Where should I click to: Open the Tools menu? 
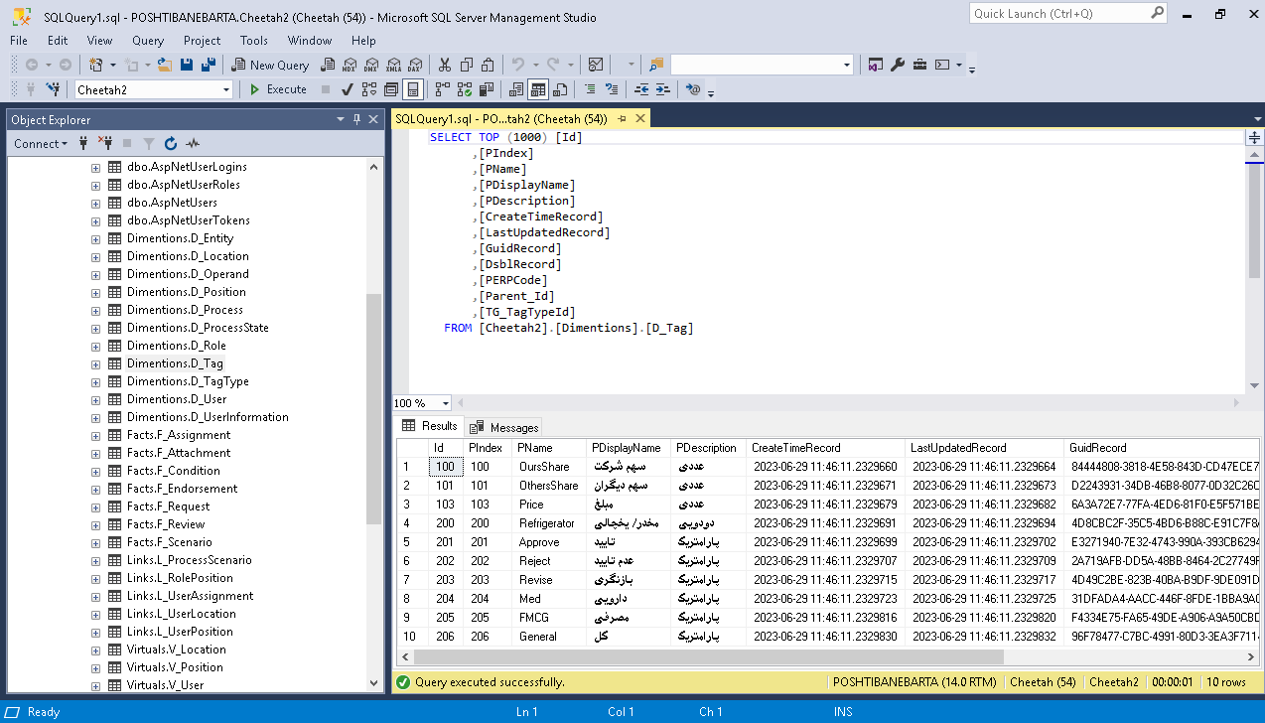[254, 41]
